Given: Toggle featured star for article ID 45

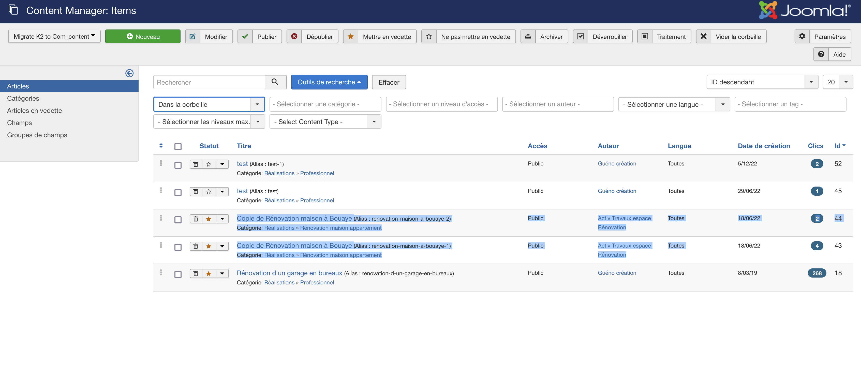Looking at the screenshot, I should (209, 192).
